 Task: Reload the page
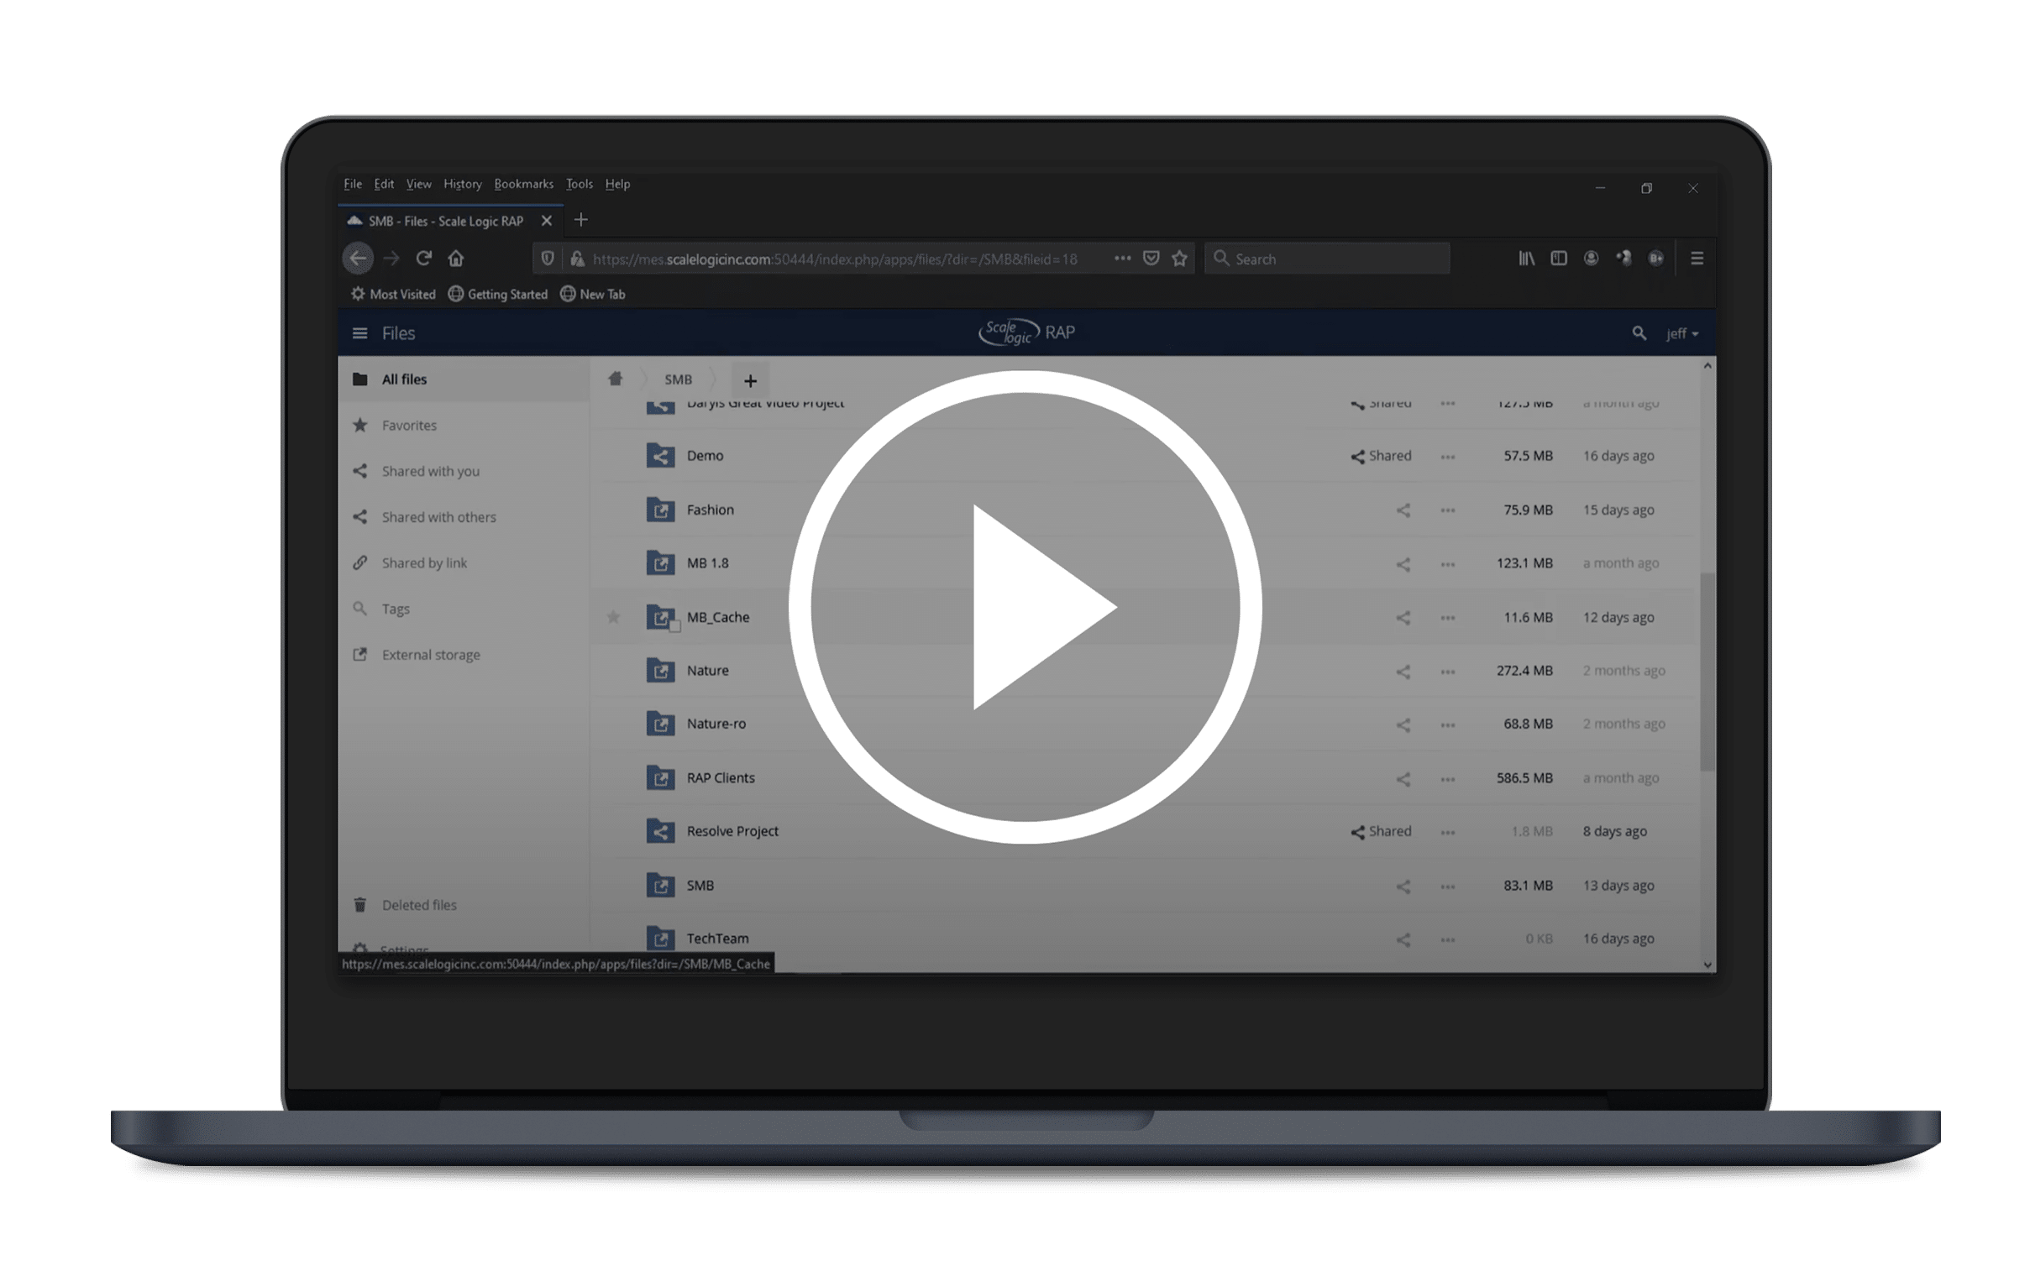coord(424,258)
